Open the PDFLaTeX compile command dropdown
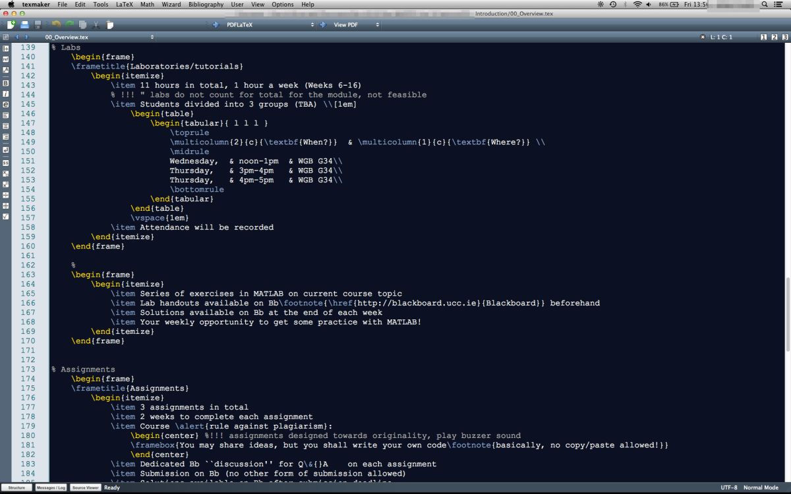 [269, 24]
